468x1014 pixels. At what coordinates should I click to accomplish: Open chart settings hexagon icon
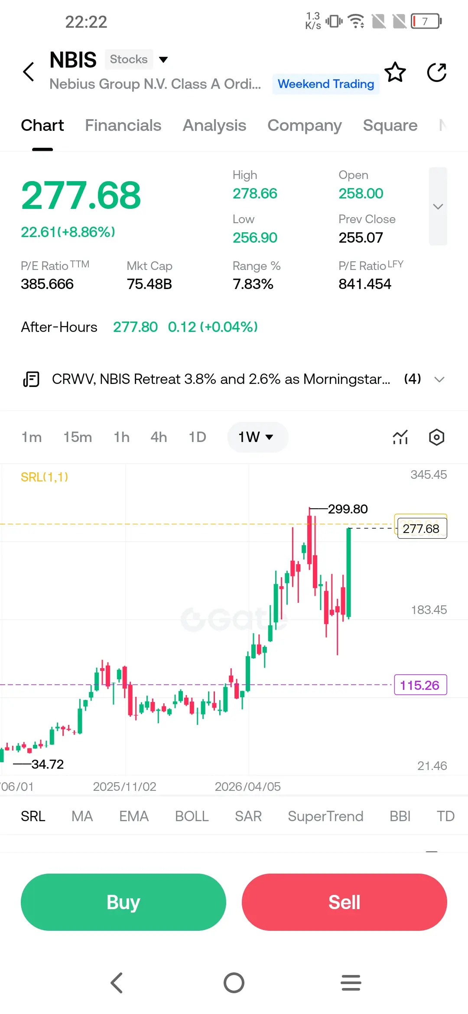pos(437,437)
